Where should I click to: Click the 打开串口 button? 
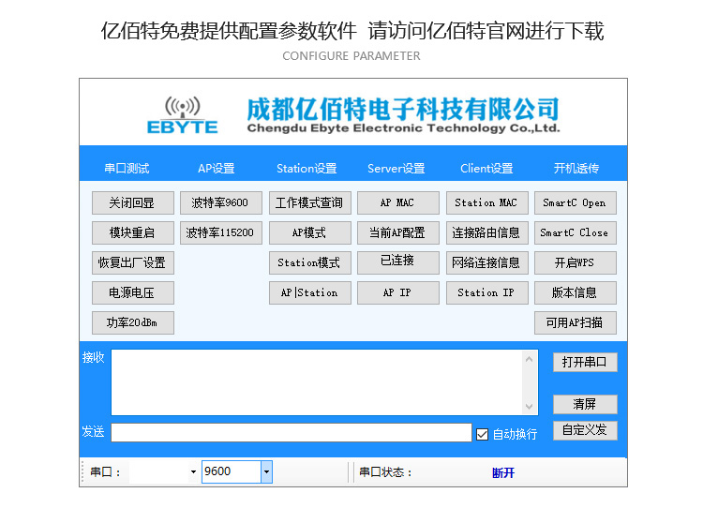[x=585, y=363]
